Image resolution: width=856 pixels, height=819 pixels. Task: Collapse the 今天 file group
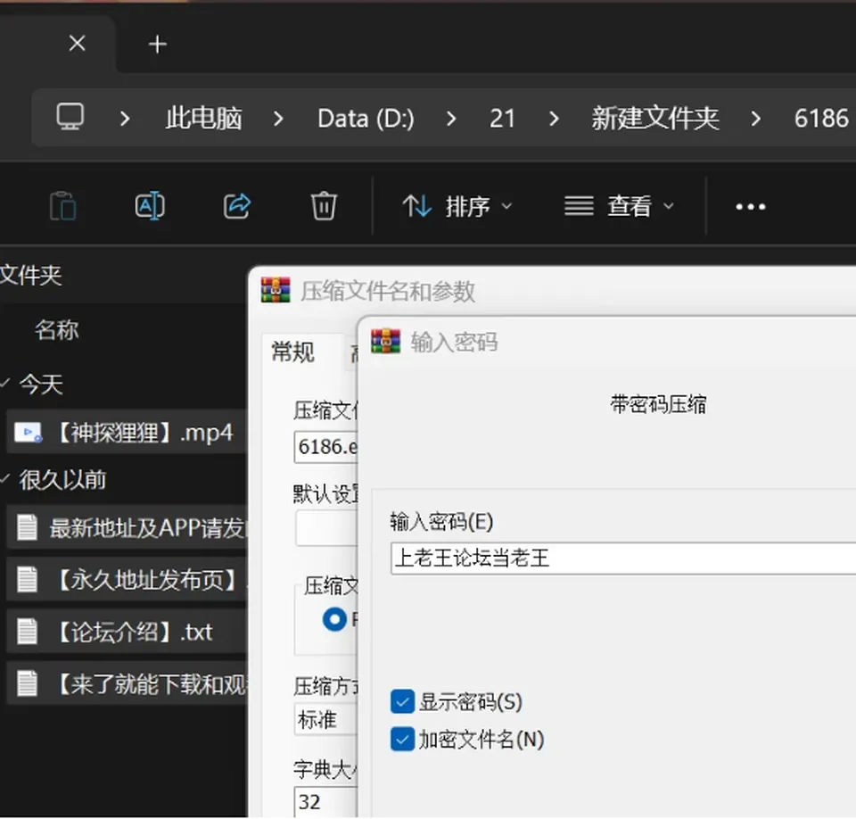click(x=5, y=383)
